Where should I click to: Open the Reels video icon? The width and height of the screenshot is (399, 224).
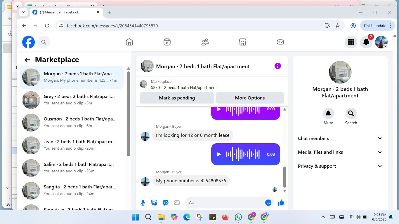click(167, 42)
